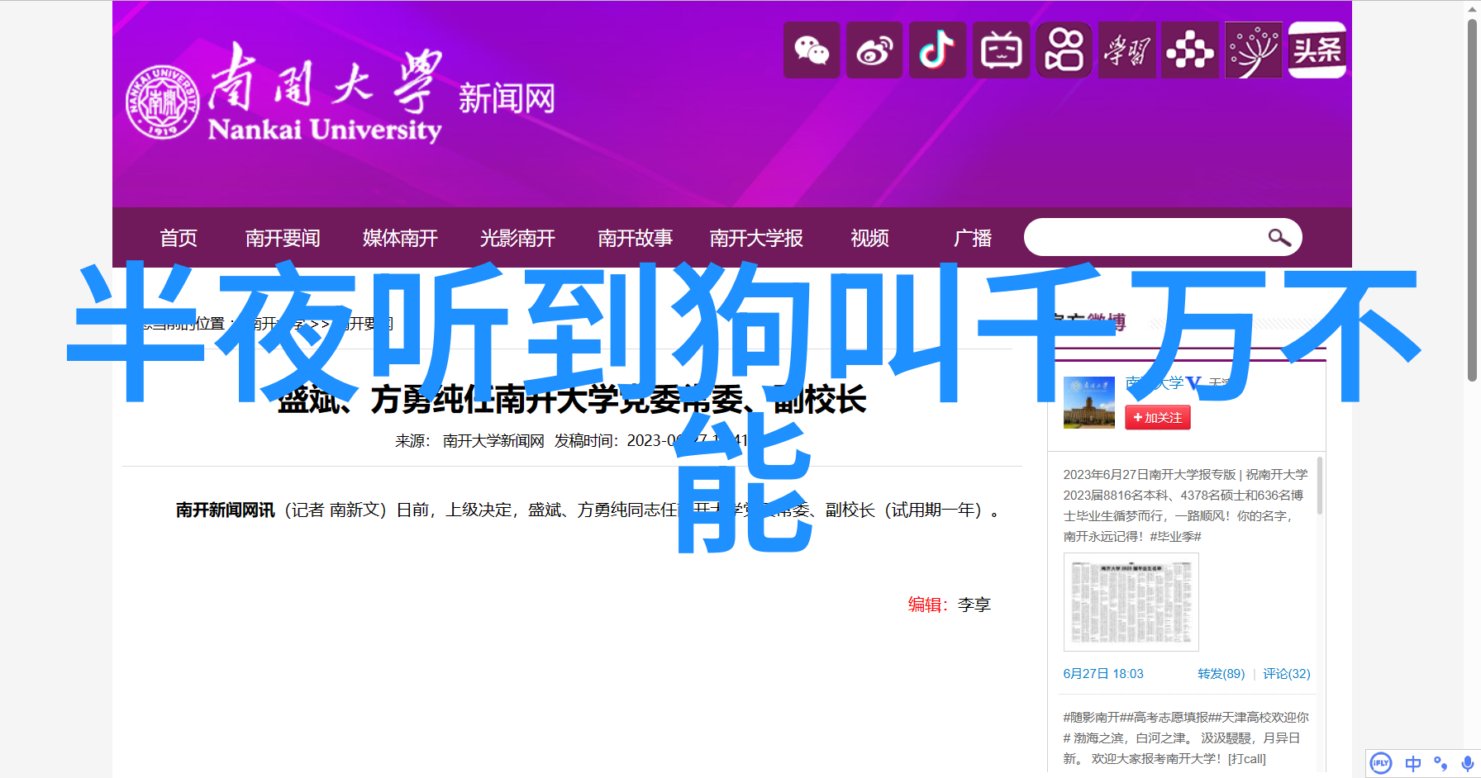Open the Douyin (TikTok) icon
Viewport: 1481px width, 778px height.
[x=937, y=50]
